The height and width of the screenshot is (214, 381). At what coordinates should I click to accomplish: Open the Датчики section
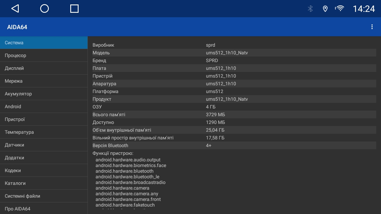(44, 145)
